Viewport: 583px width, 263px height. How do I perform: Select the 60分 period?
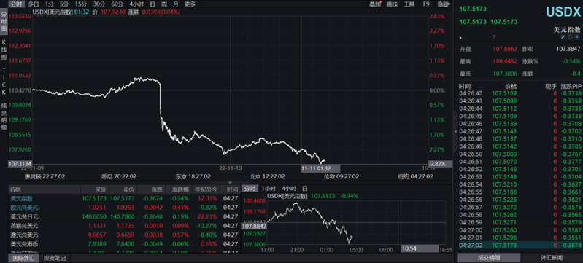pos(117,4)
